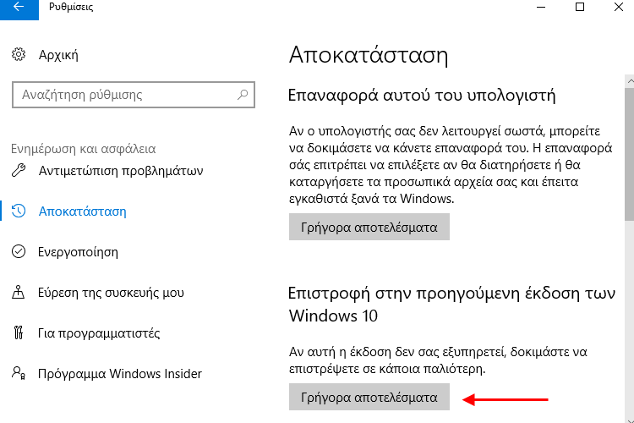Click the Εύρεση της συσκευής μου icon
This screenshot has height=423, width=634.
coord(19,292)
